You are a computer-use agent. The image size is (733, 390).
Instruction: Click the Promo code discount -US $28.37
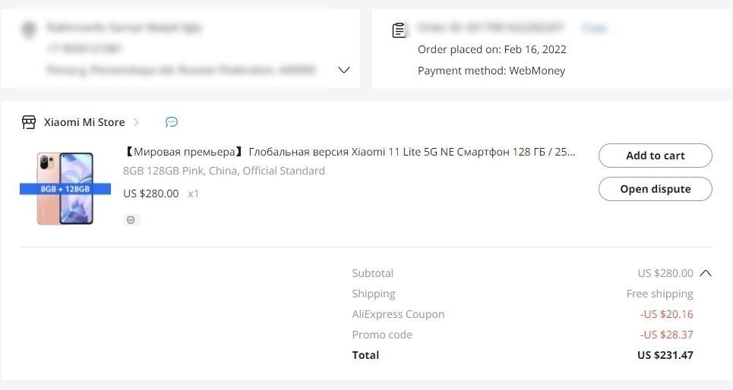pos(666,335)
